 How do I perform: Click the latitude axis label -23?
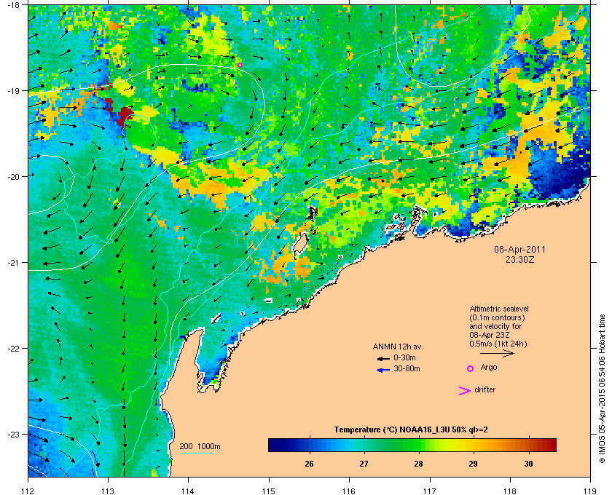point(13,434)
